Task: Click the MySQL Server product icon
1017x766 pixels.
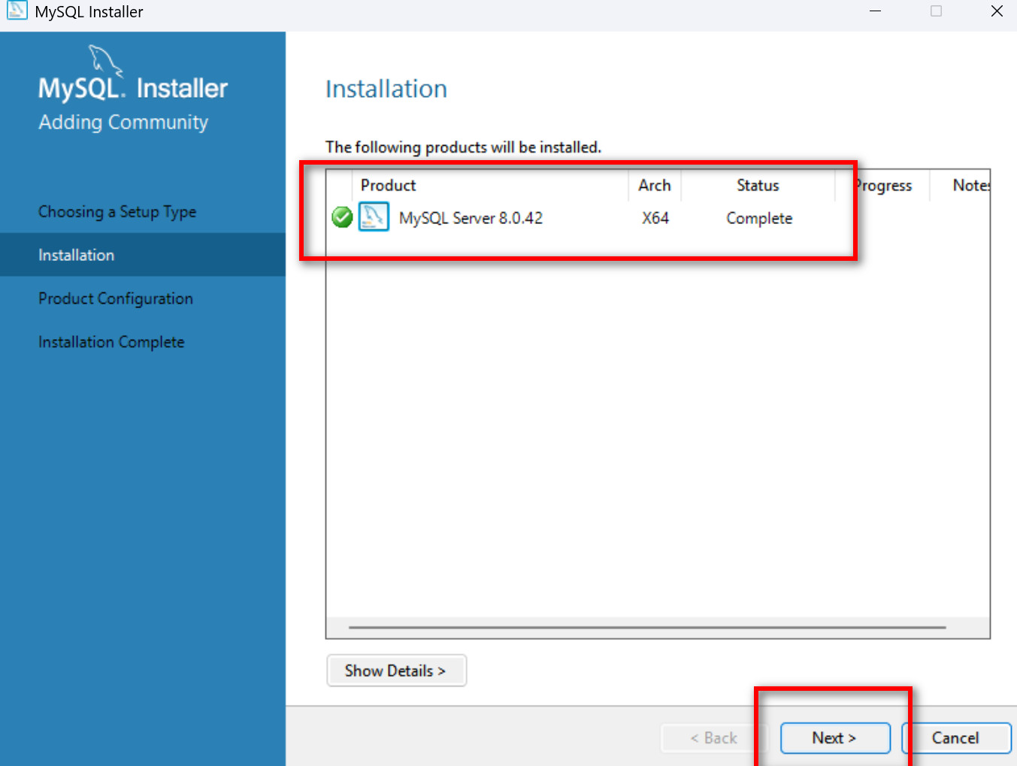Action: click(374, 217)
